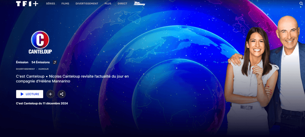Click the episode title dated 11 décembre 2024
Image resolution: width=305 pixels, height=137 pixels.
(42, 103)
